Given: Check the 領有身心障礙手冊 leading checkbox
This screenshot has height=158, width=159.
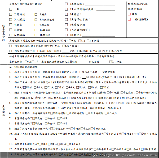Looking at the screenshot, I should point(10,51).
